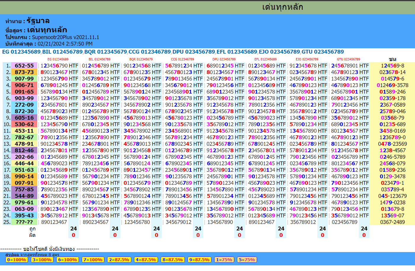The height and width of the screenshot is (271, 415).
Task: Click the 7=100% summary badge
Action: [93, 260]
